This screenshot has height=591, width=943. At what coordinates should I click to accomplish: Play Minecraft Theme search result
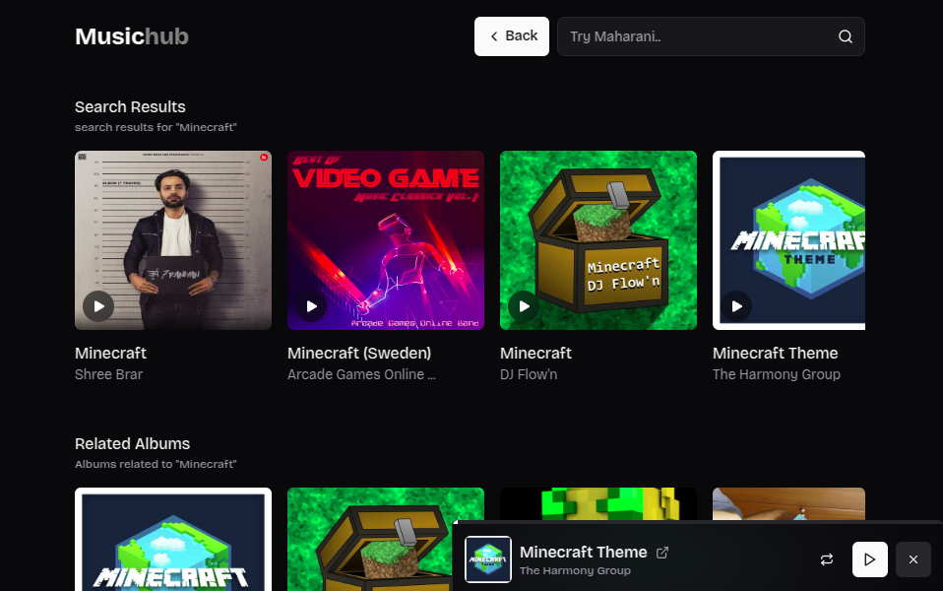(736, 306)
